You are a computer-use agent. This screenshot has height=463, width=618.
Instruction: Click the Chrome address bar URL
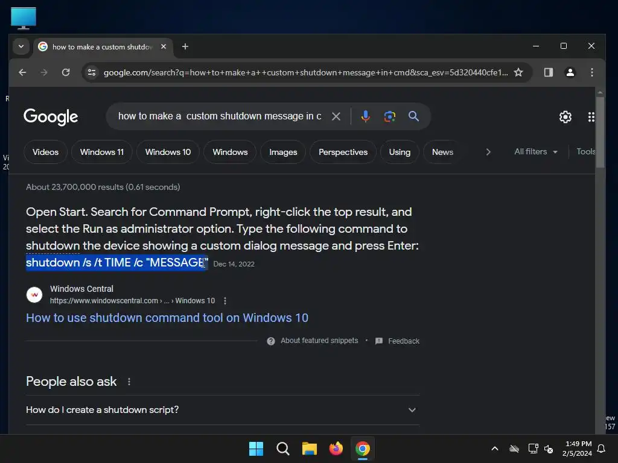click(x=305, y=72)
